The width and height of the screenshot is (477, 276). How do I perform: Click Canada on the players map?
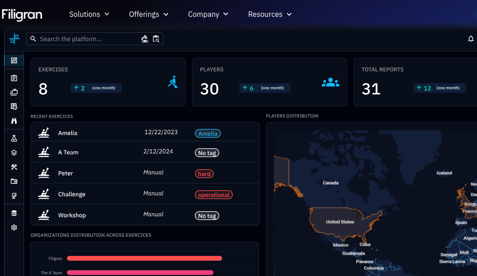pos(330,183)
